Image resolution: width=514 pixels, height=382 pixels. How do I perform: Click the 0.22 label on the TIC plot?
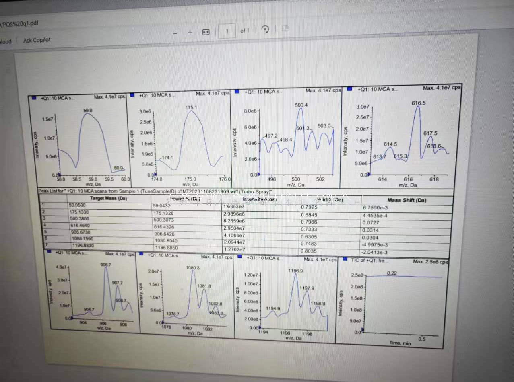(392, 273)
